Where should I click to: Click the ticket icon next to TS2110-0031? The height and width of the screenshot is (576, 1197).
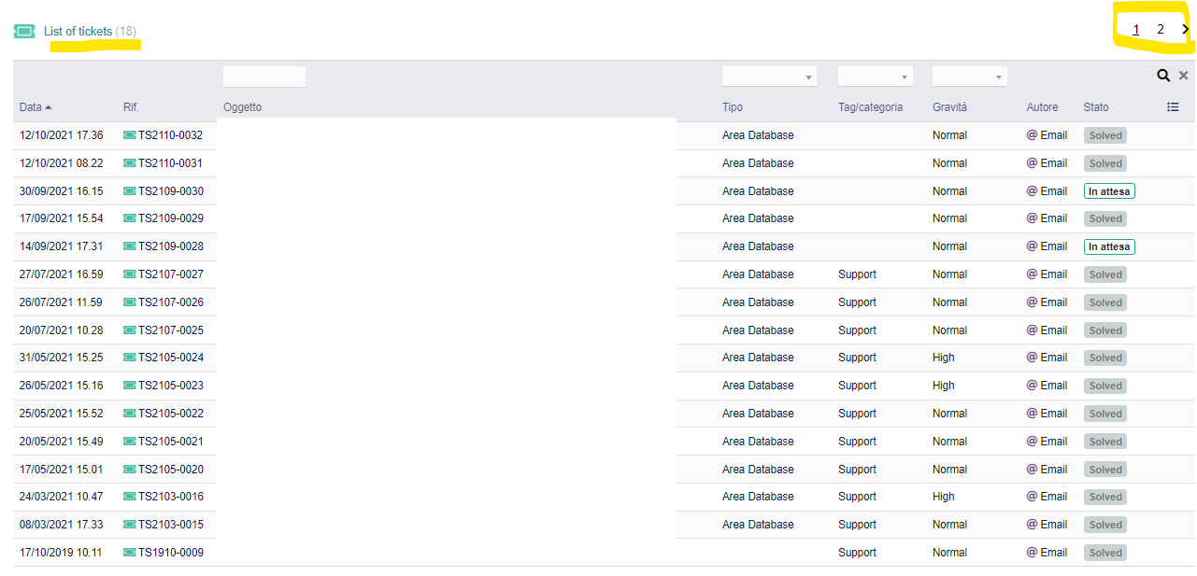click(129, 162)
